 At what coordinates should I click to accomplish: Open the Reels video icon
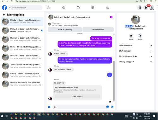78,8
